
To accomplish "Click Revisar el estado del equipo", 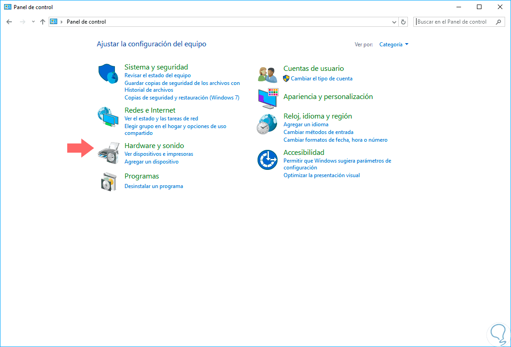I will [x=158, y=75].
